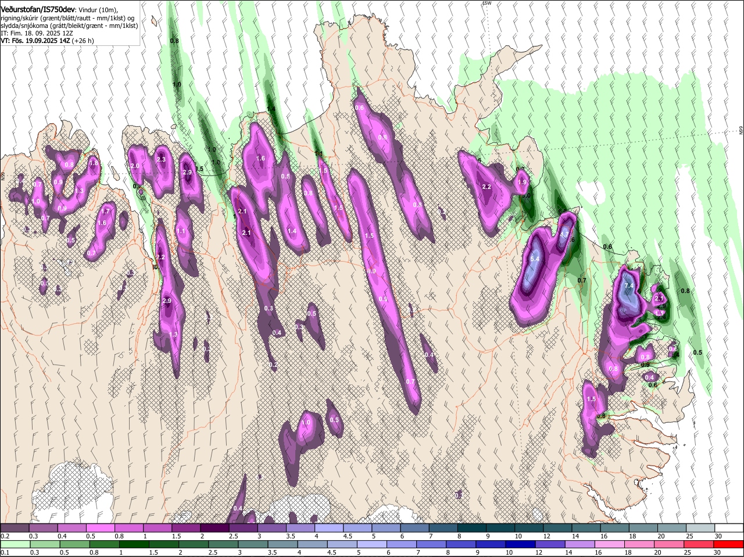Select the 'Vindur (10m),' header text
The height and width of the screenshot is (557, 744).
coord(98,10)
